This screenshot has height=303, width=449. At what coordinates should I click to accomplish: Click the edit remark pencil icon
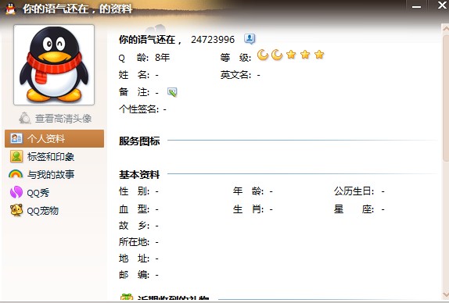pos(172,92)
